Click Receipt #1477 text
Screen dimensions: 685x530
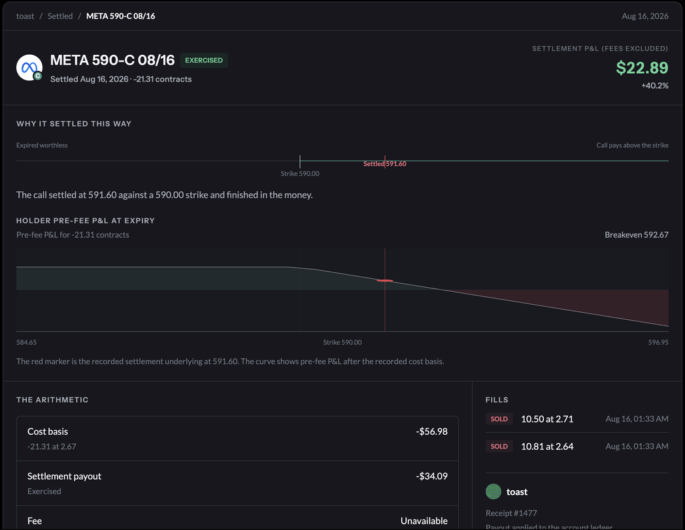point(511,513)
